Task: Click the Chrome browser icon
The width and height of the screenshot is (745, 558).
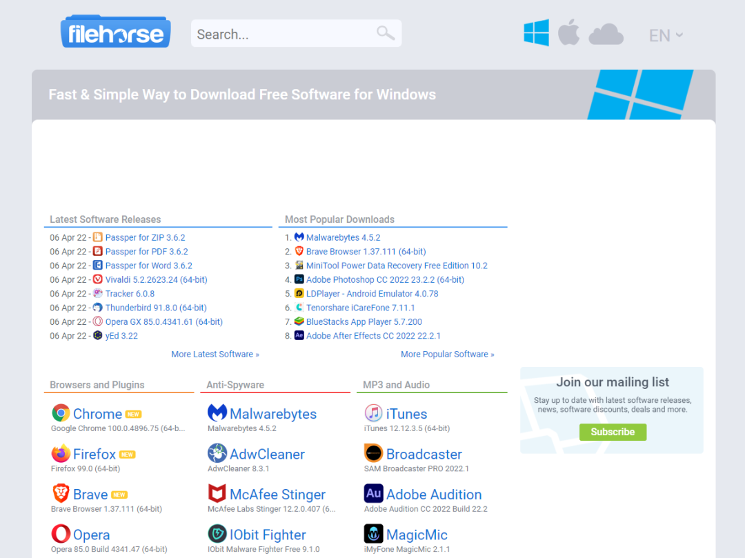Action: click(x=61, y=413)
